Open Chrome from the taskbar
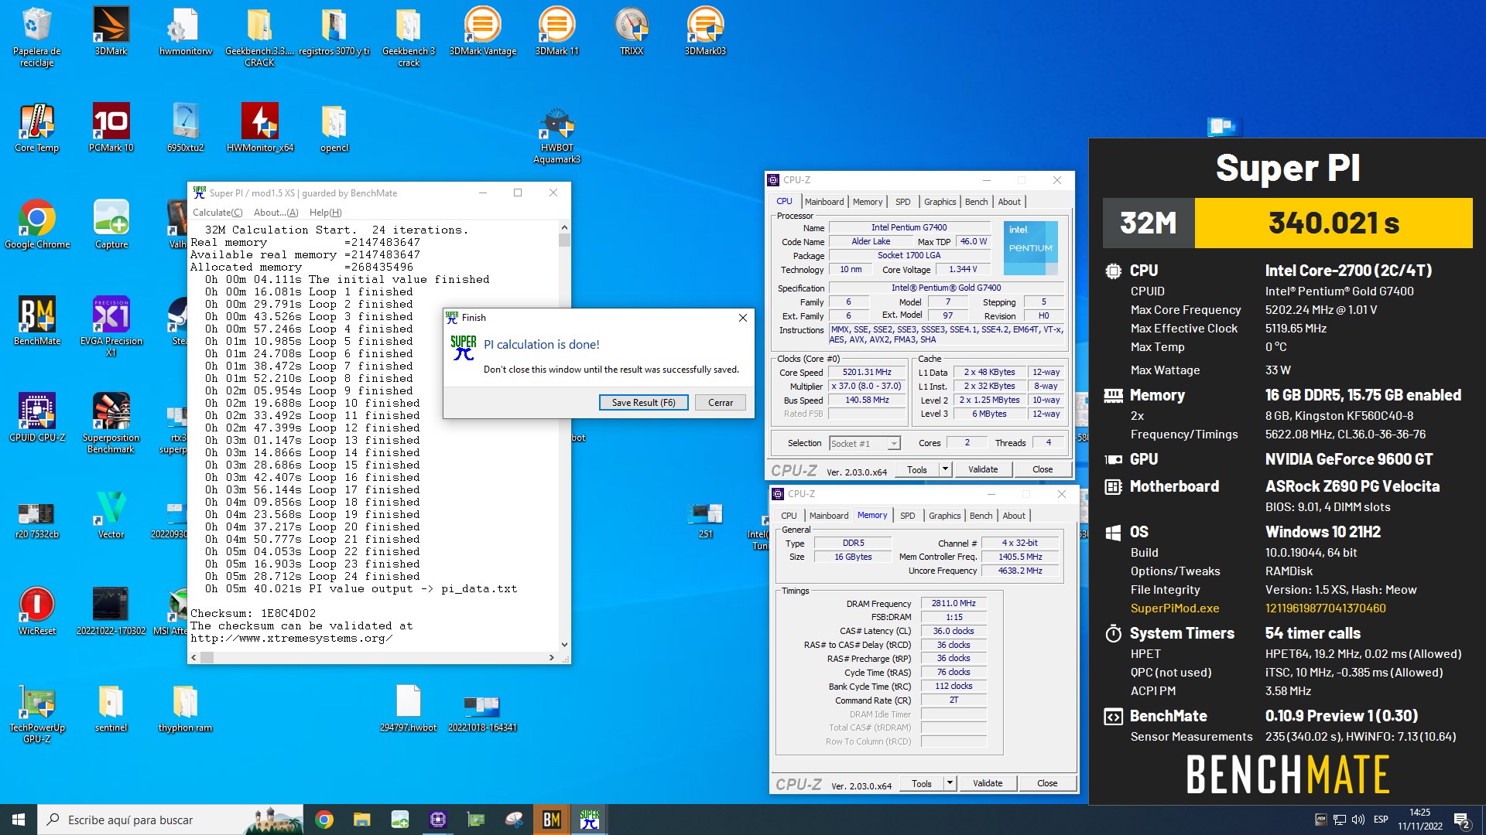1486x835 pixels. point(324,820)
